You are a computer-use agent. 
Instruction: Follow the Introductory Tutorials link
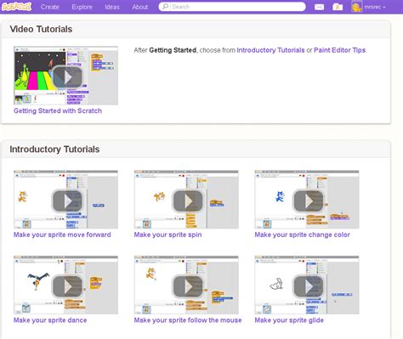[x=270, y=50]
